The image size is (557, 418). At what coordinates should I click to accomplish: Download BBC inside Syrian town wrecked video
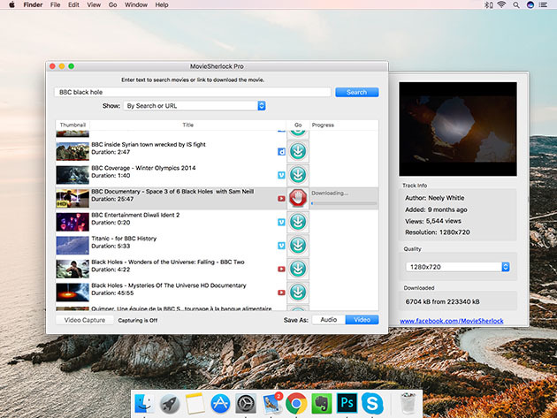298,151
